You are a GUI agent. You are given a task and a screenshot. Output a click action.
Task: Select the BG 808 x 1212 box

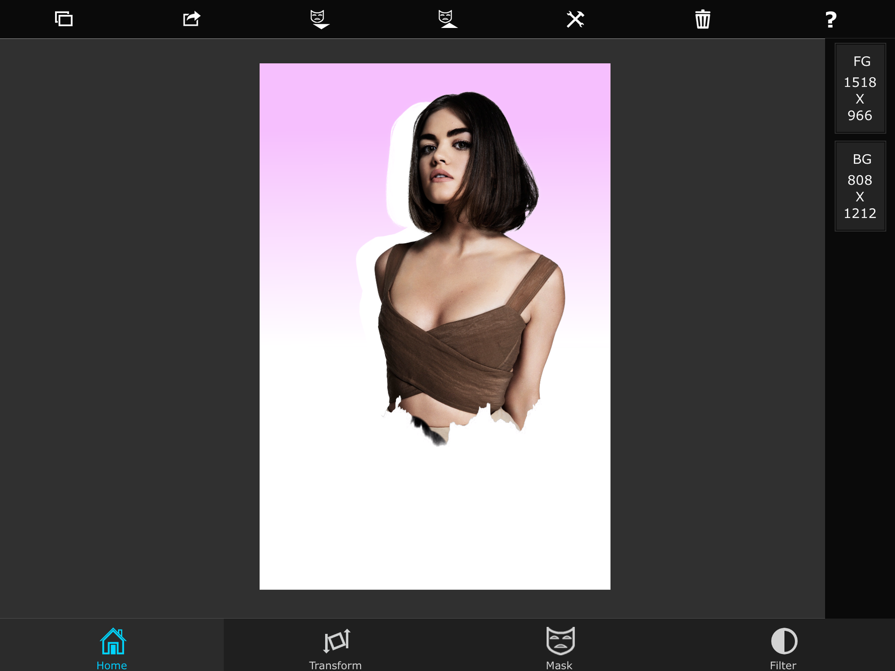pyautogui.click(x=860, y=186)
